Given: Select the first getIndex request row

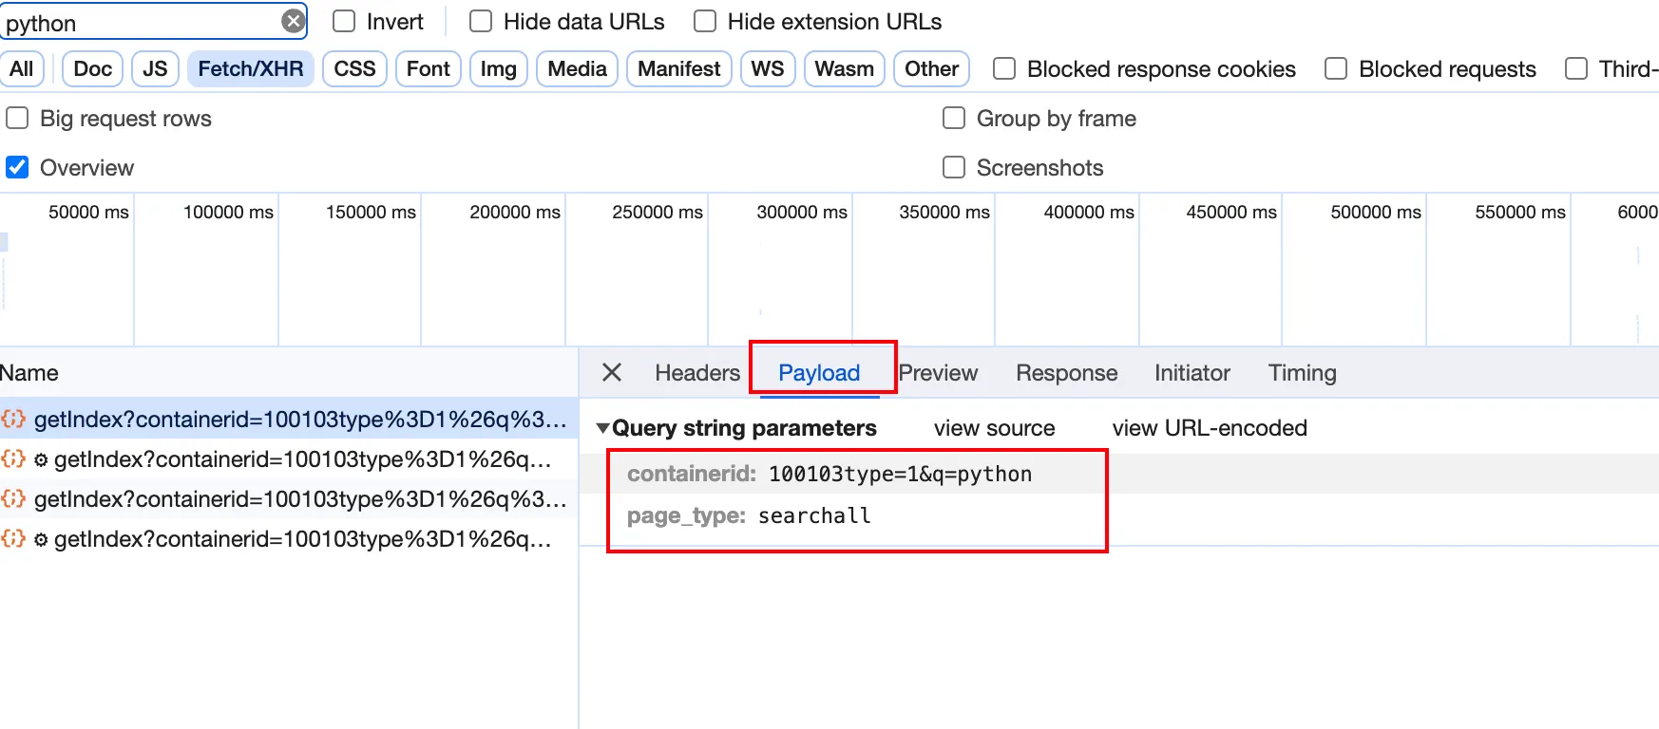Looking at the screenshot, I should 289,419.
